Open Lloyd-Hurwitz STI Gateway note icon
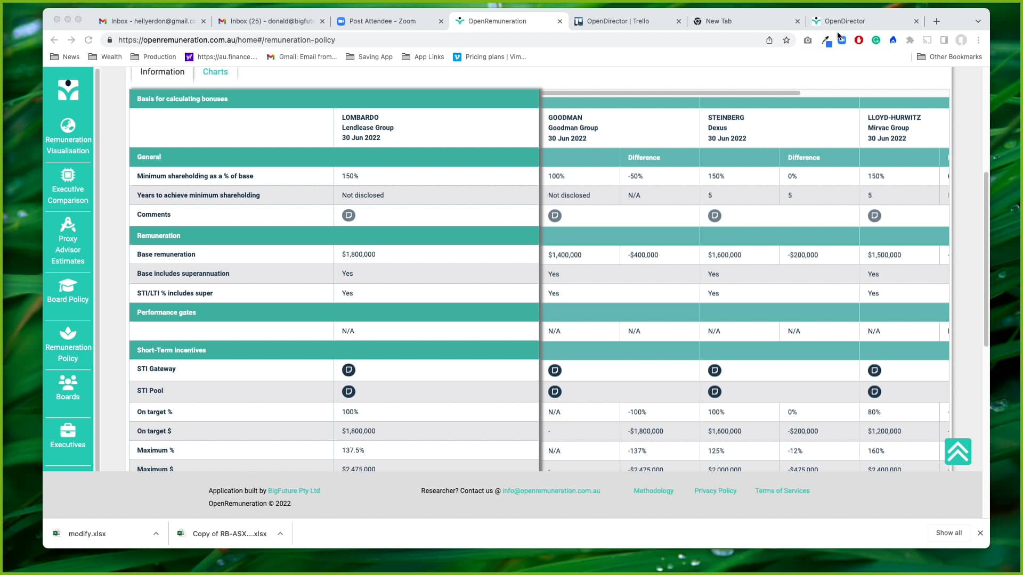1023x575 pixels. [874, 370]
